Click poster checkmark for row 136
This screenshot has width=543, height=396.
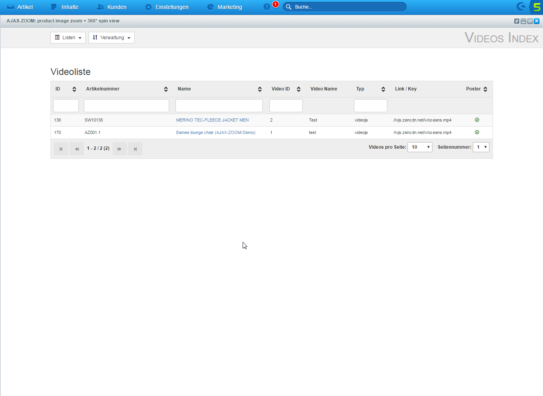(477, 120)
